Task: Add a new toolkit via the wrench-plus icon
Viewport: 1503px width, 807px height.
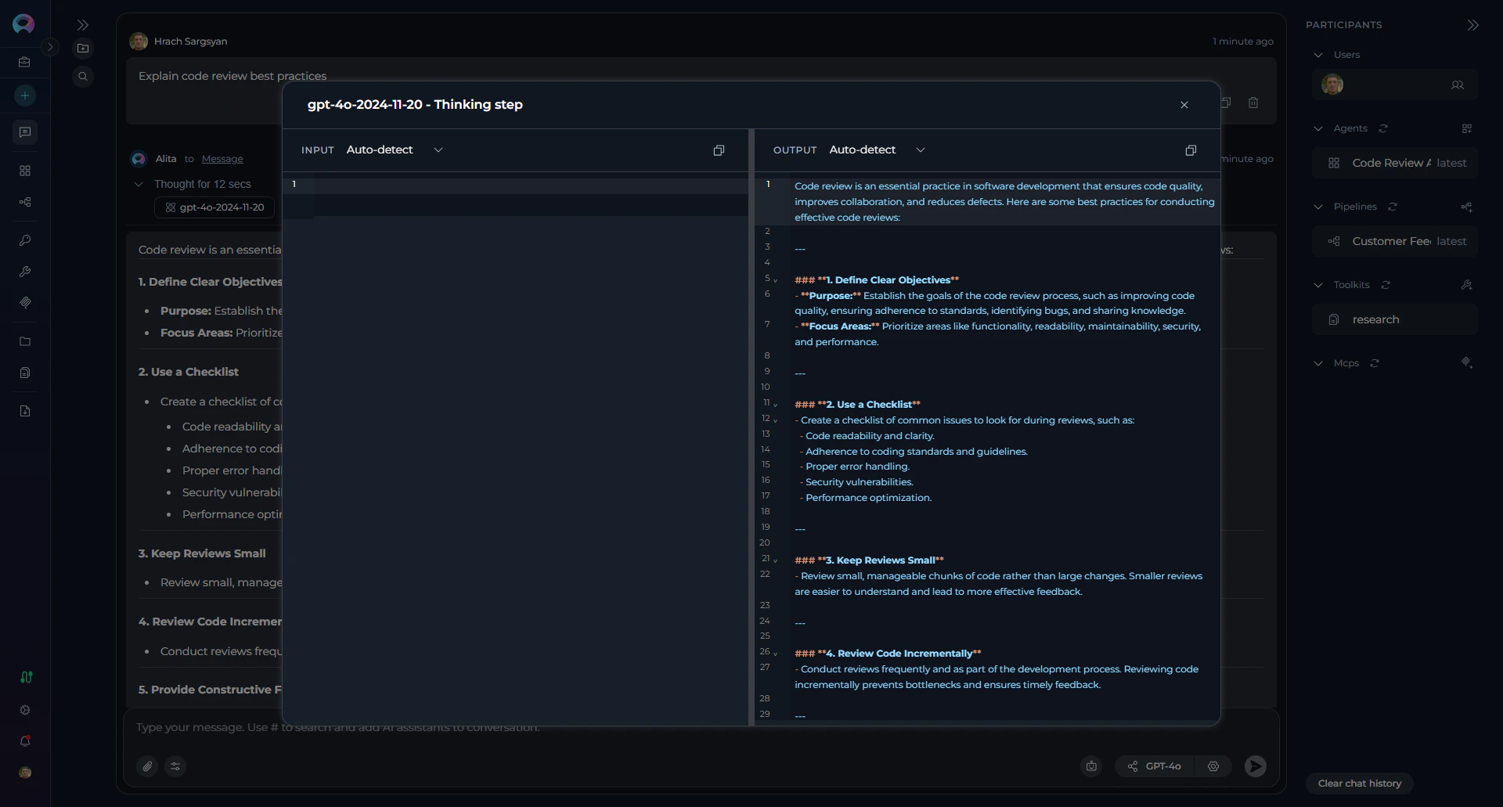Action: click(1467, 285)
